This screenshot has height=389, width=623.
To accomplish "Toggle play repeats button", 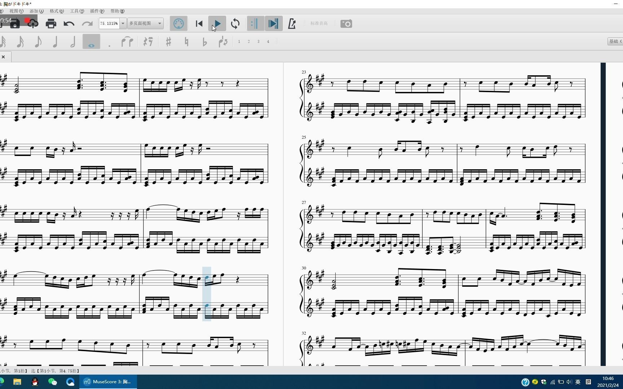I will click(255, 24).
